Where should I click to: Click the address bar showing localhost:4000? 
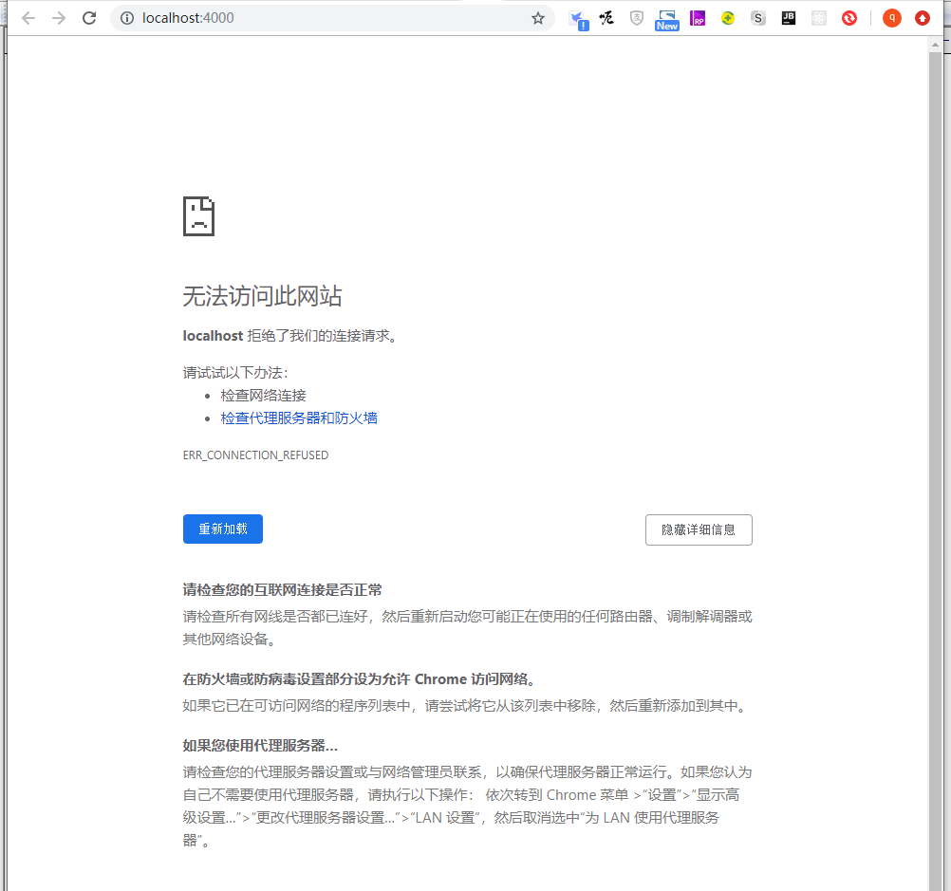[332, 18]
